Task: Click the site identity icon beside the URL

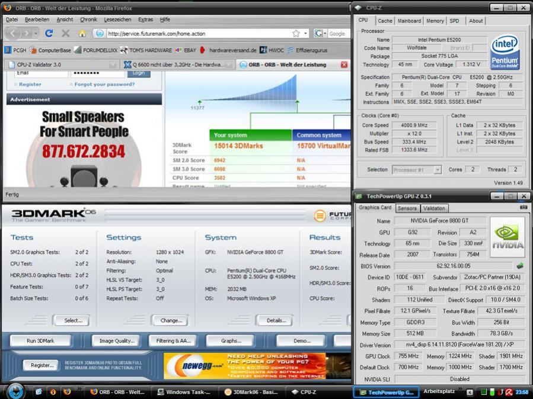Action: pyautogui.click(x=100, y=33)
